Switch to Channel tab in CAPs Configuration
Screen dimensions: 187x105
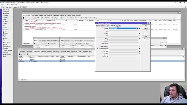[103, 26]
